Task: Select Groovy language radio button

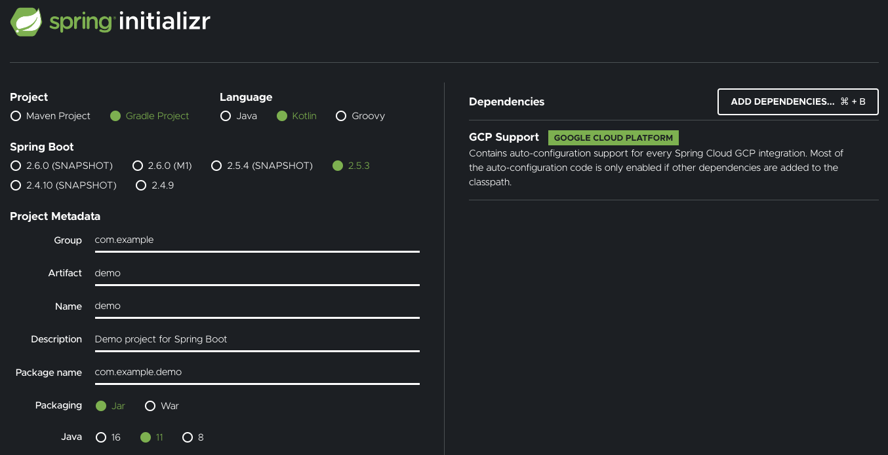Action: tap(360, 116)
